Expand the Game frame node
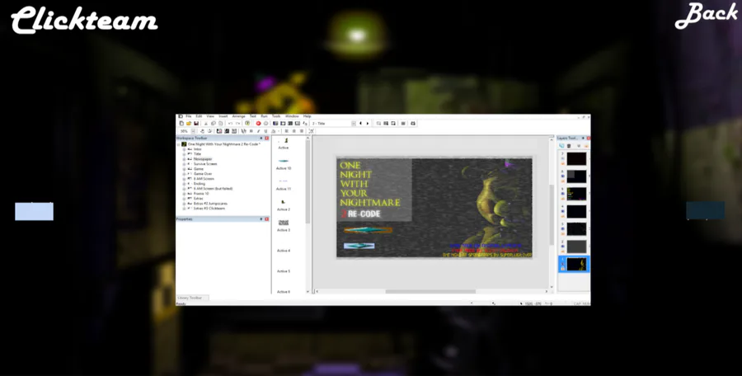This screenshot has width=742, height=376. point(184,168)
